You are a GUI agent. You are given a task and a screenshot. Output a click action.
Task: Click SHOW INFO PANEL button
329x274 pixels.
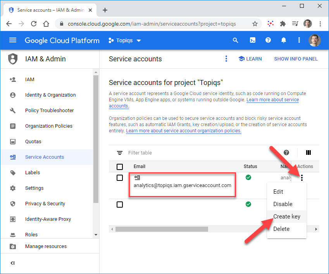pos(296,59)
